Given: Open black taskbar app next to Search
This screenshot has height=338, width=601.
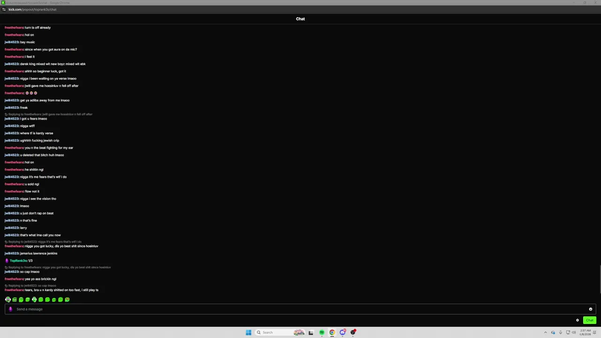Looking at the screenshot, I should (x=311, y=332).
